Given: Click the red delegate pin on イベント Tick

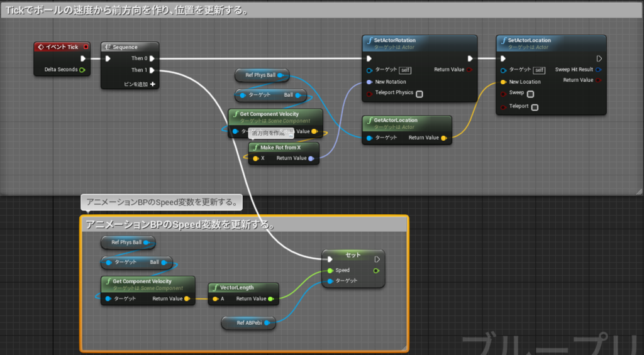Looking at the screenshot, I should coord(86,46).
